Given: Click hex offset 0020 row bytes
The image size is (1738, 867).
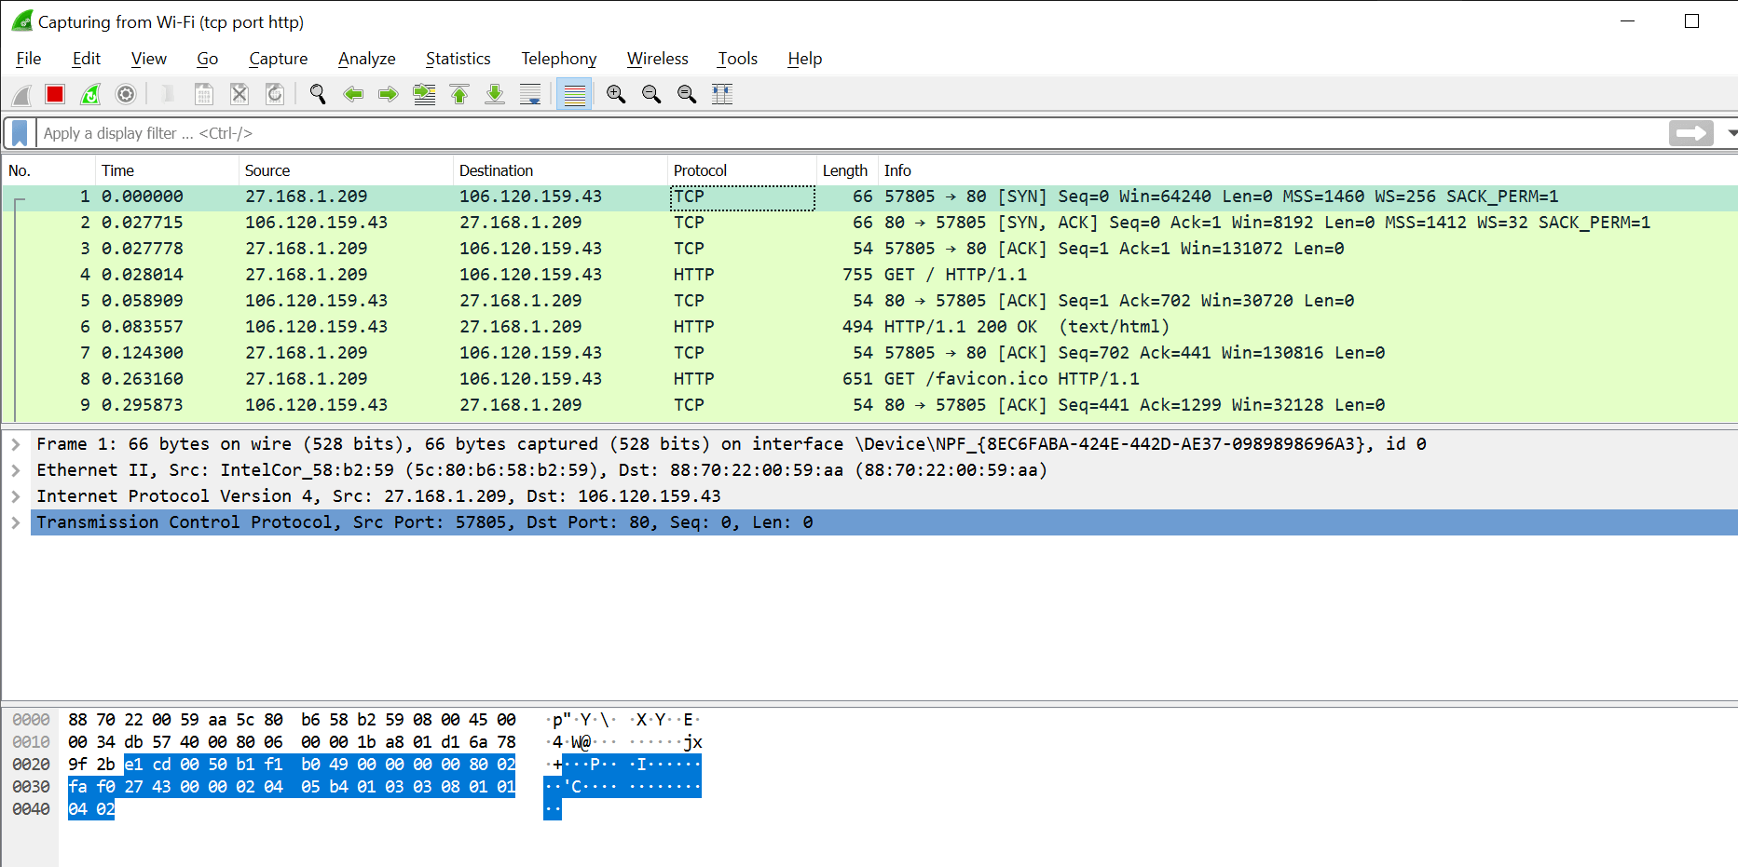Looking at the screenshot, I should click(292, 765).
